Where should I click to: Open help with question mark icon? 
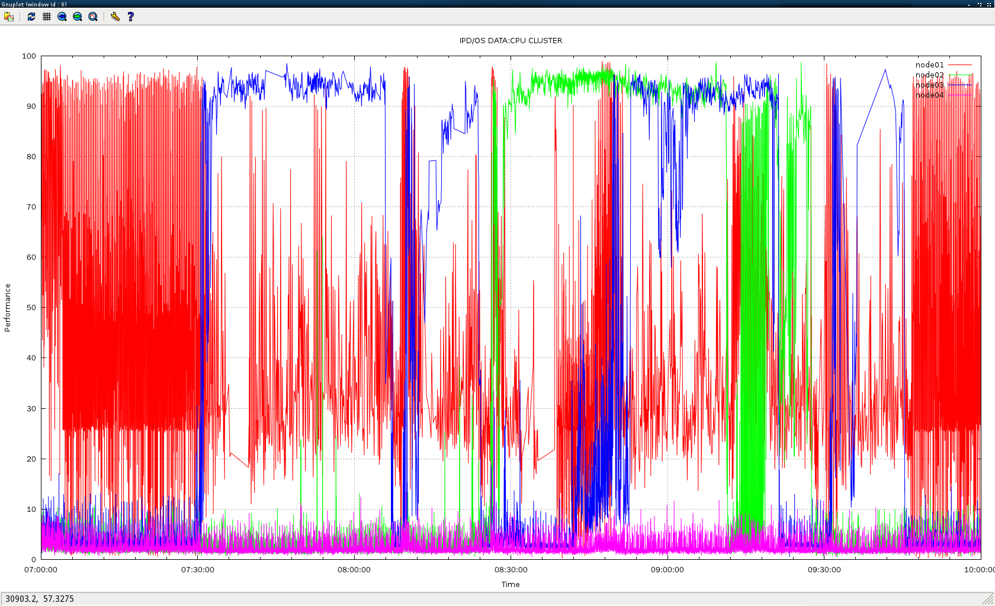click(x=130, y=17)
